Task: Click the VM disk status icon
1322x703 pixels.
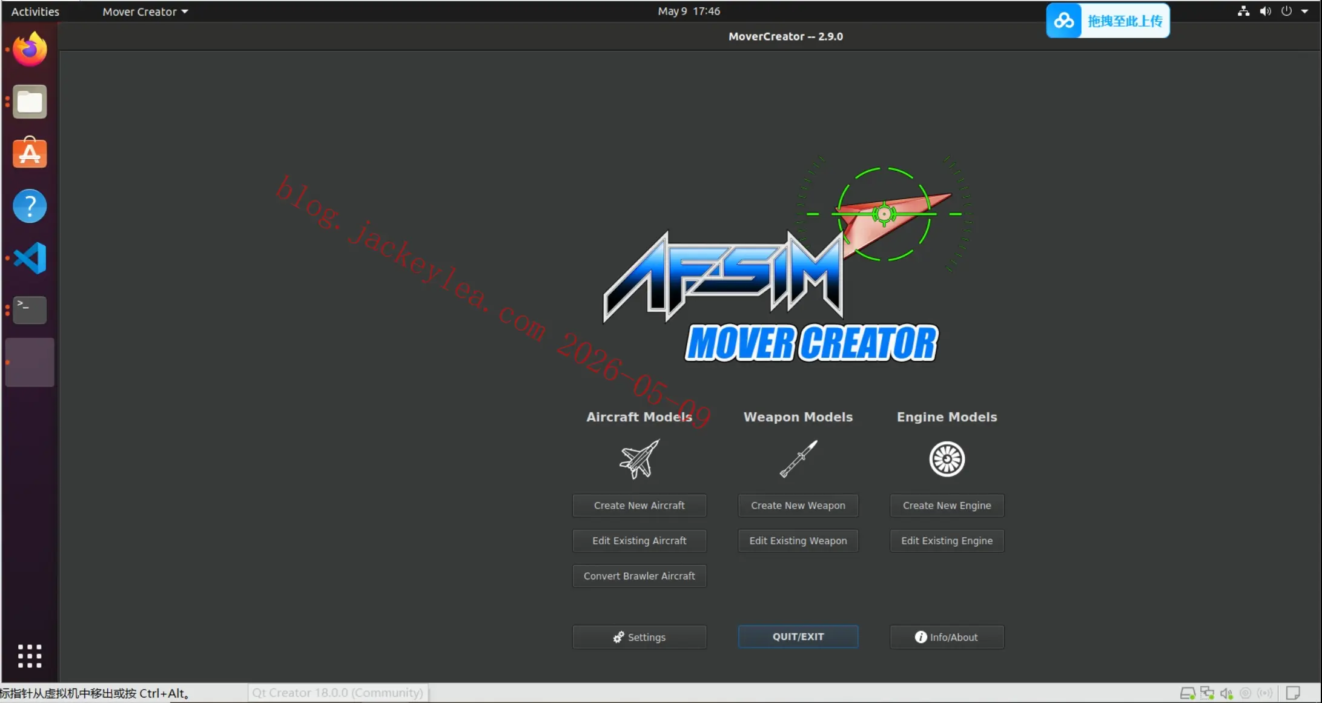Action: point(1187,693)
